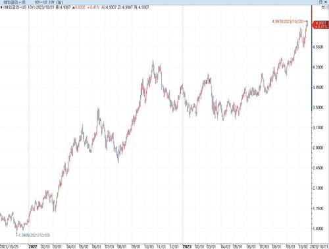Click the 2.1000 price axis label
This screenshot has width=329, height=249.
point(318,188)
